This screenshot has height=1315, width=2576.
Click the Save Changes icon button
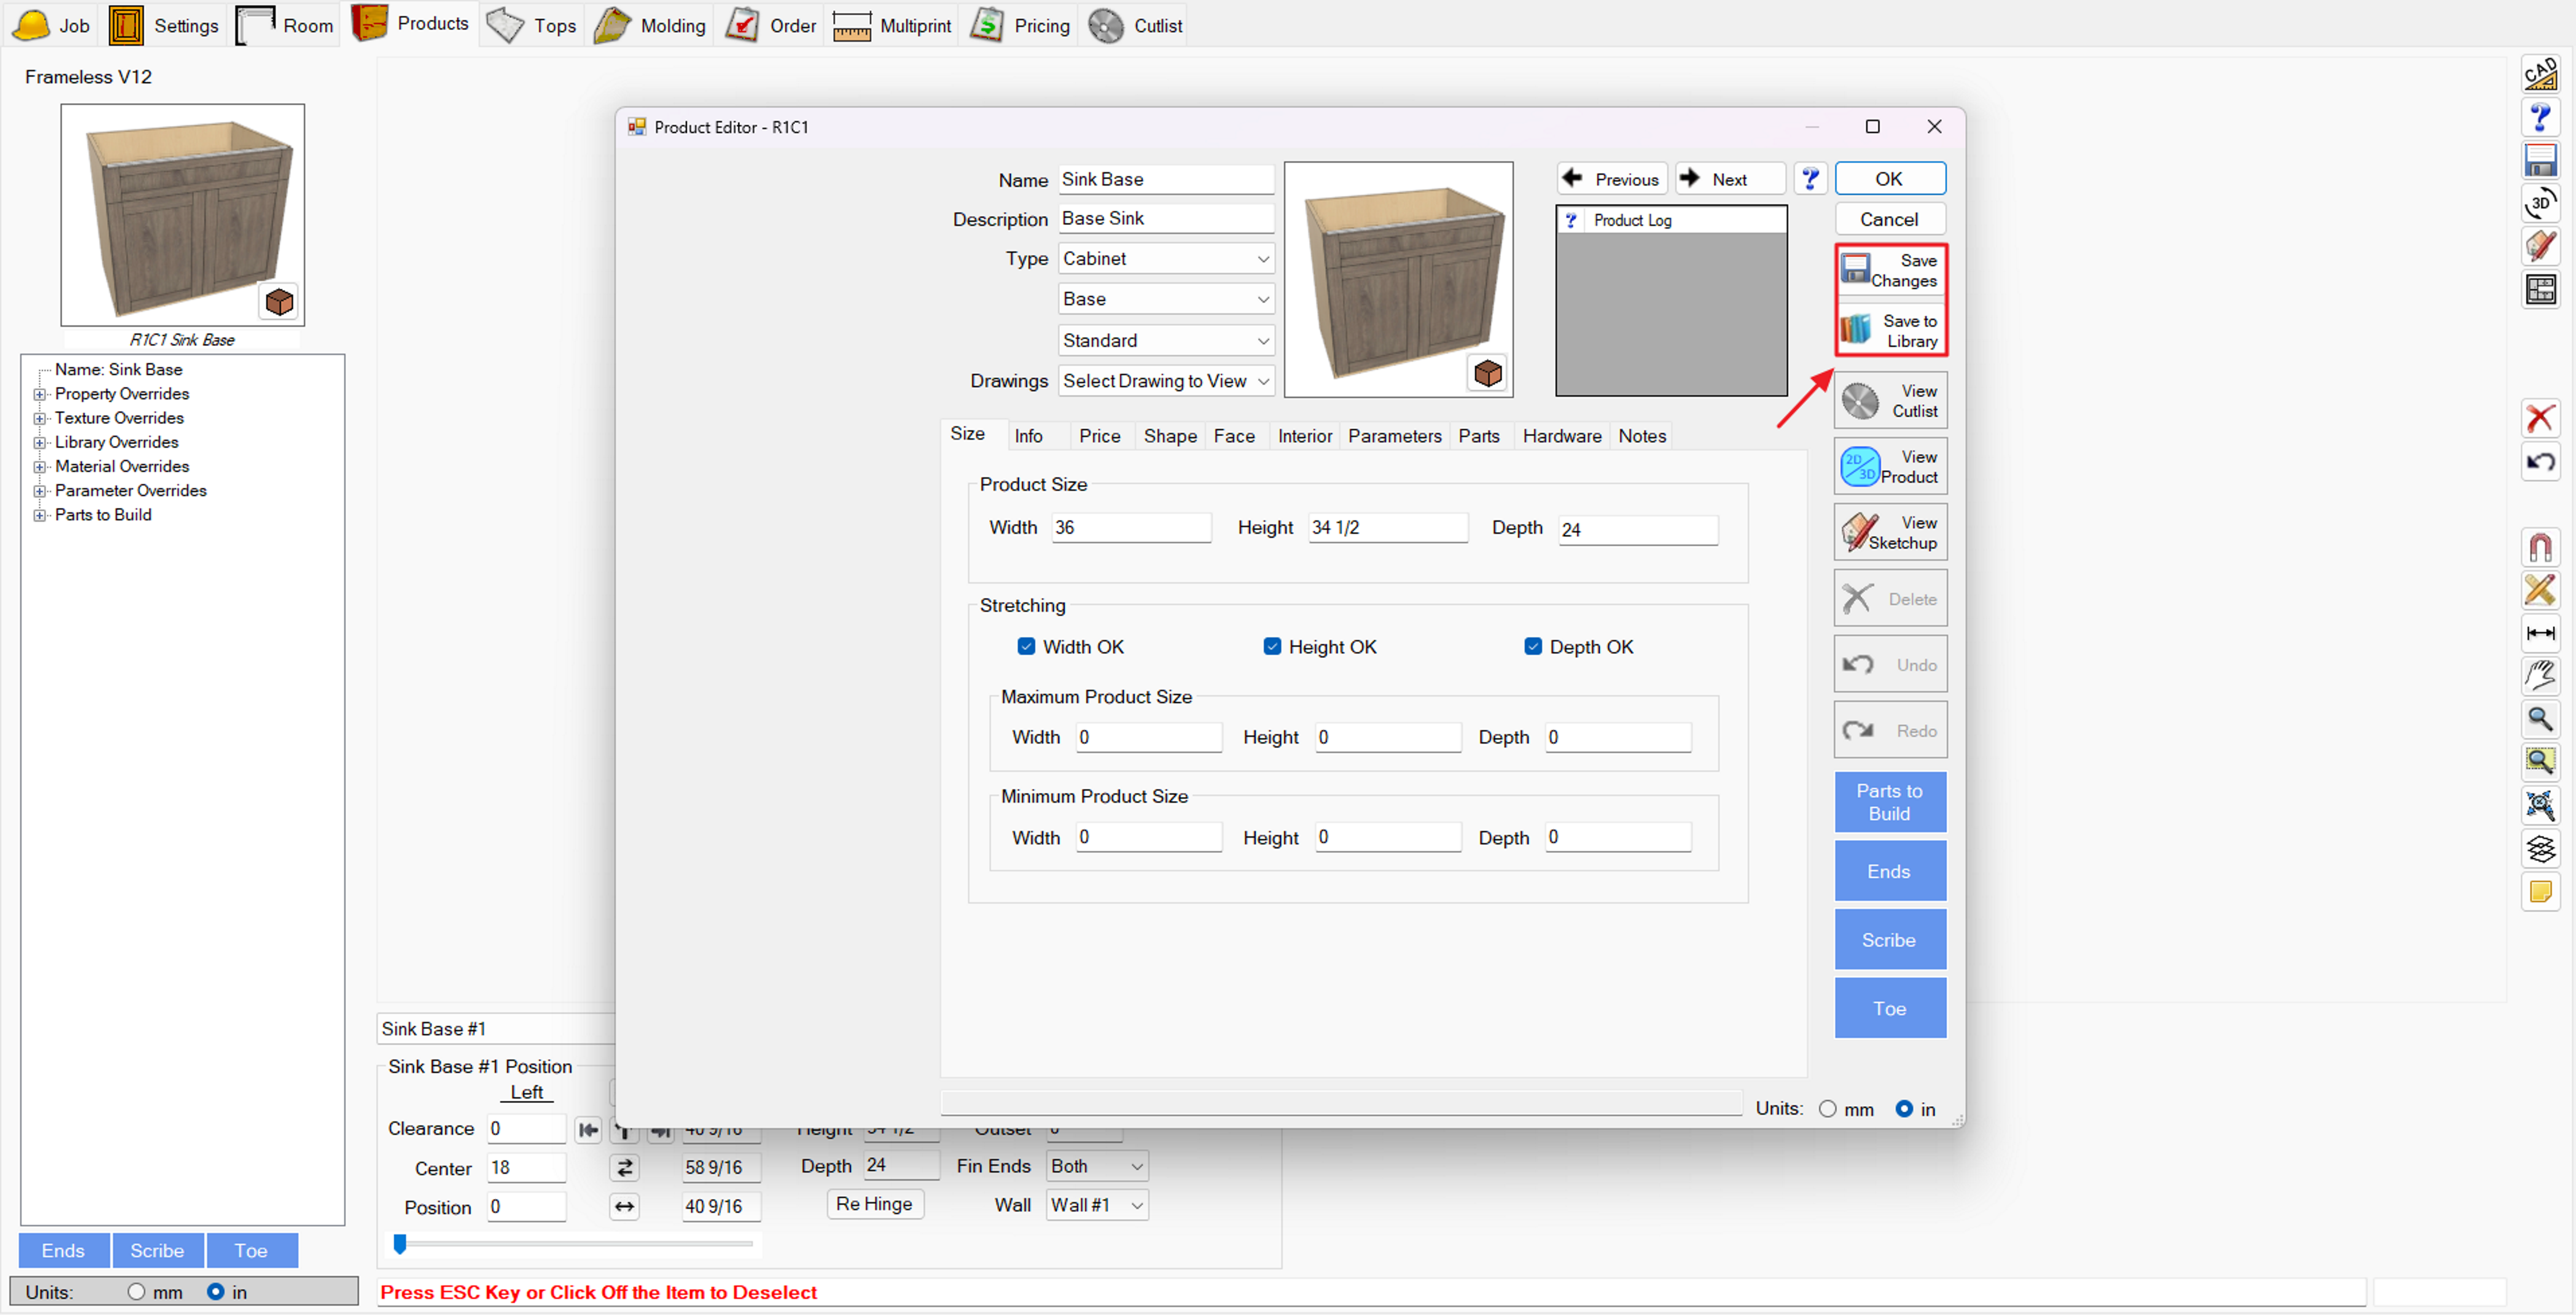[x=1890, y=270]
